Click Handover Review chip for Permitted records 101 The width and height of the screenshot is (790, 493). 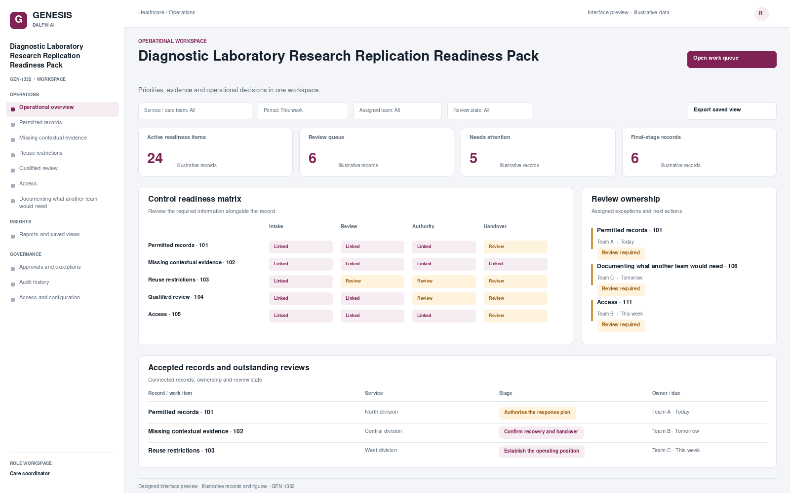click(x=515, y=247)
